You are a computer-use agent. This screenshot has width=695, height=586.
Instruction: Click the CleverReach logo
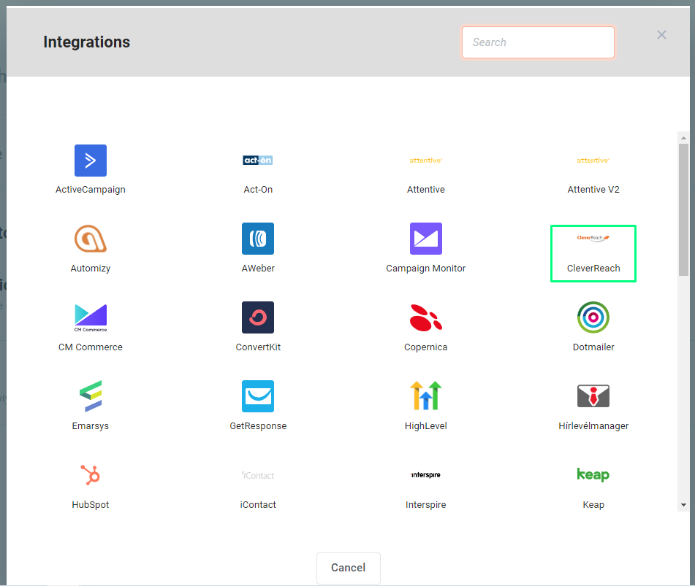pos(593,238)
